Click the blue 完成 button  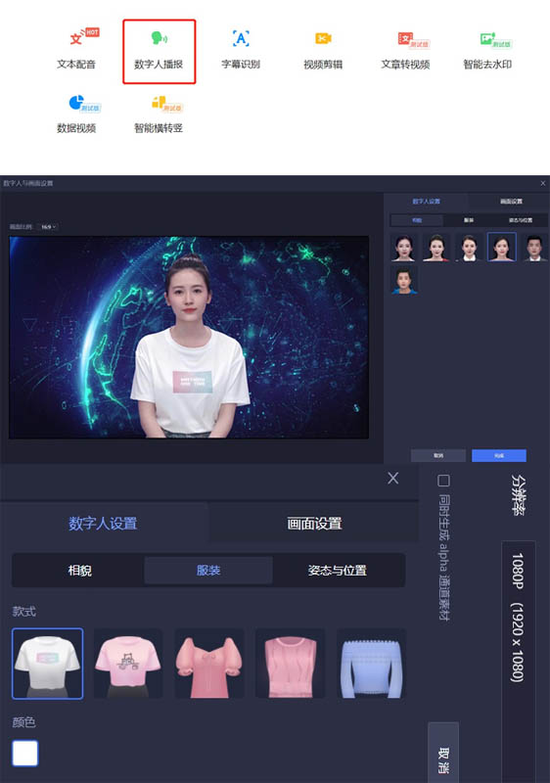499,455
